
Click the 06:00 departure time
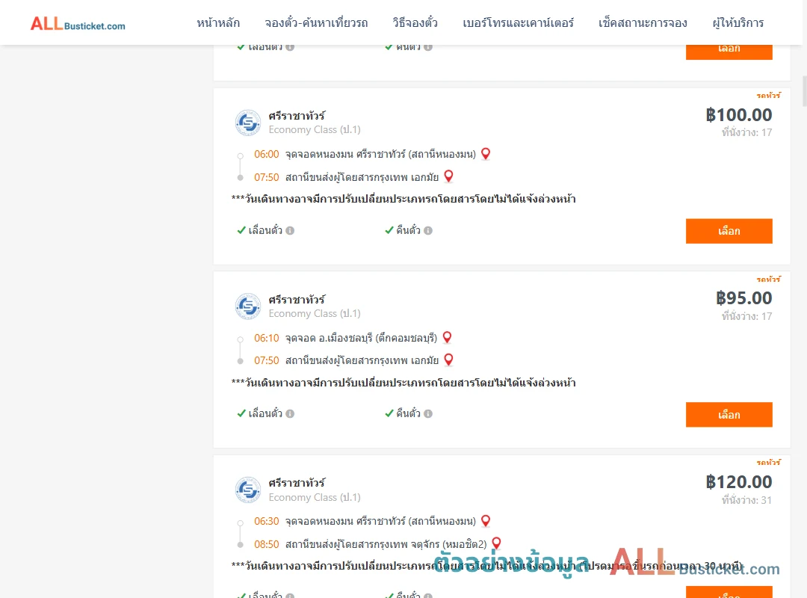[266, 155]
